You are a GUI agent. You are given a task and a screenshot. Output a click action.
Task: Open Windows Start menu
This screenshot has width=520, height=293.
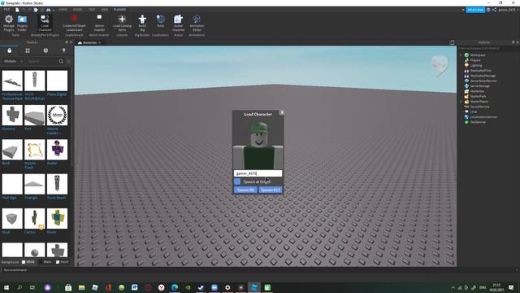pyautogui.click(x=6, y=287)
